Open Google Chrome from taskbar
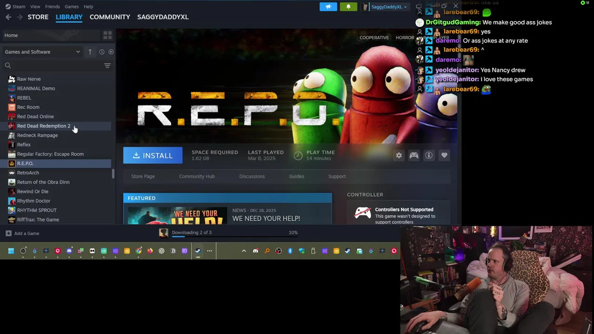594x334 pixels. 138,251
